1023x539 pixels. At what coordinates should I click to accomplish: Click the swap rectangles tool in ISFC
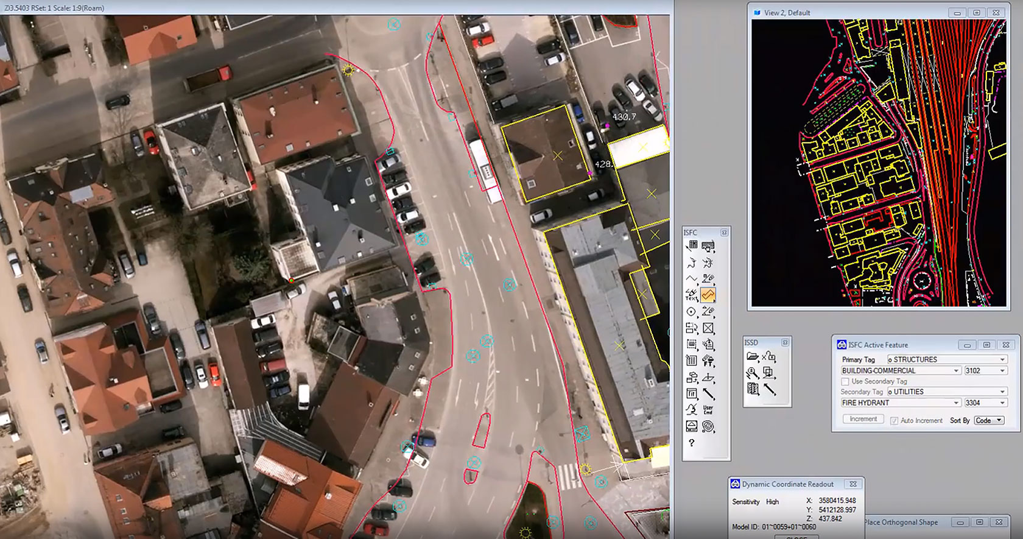(x=692, y=328)
